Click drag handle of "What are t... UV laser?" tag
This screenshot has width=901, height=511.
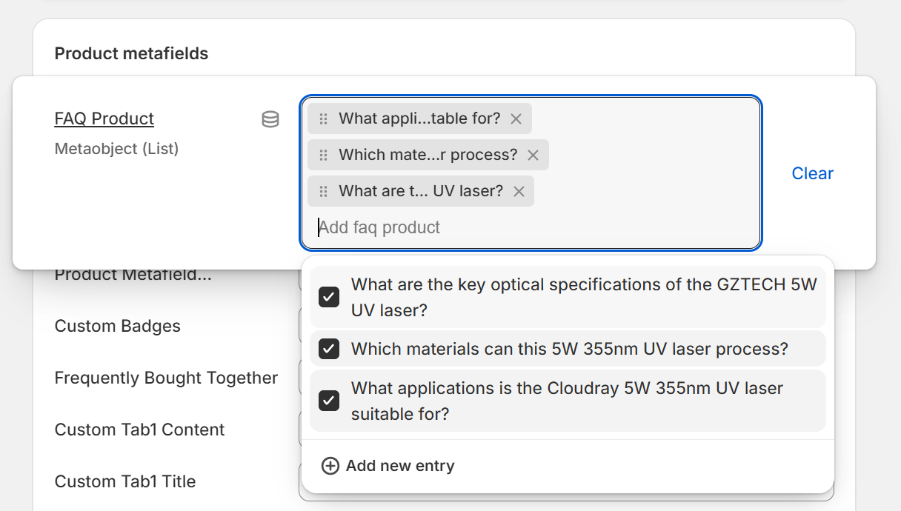click(323, 191)
